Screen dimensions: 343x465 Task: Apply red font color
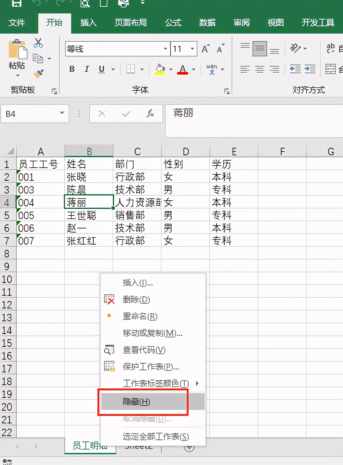183,69
